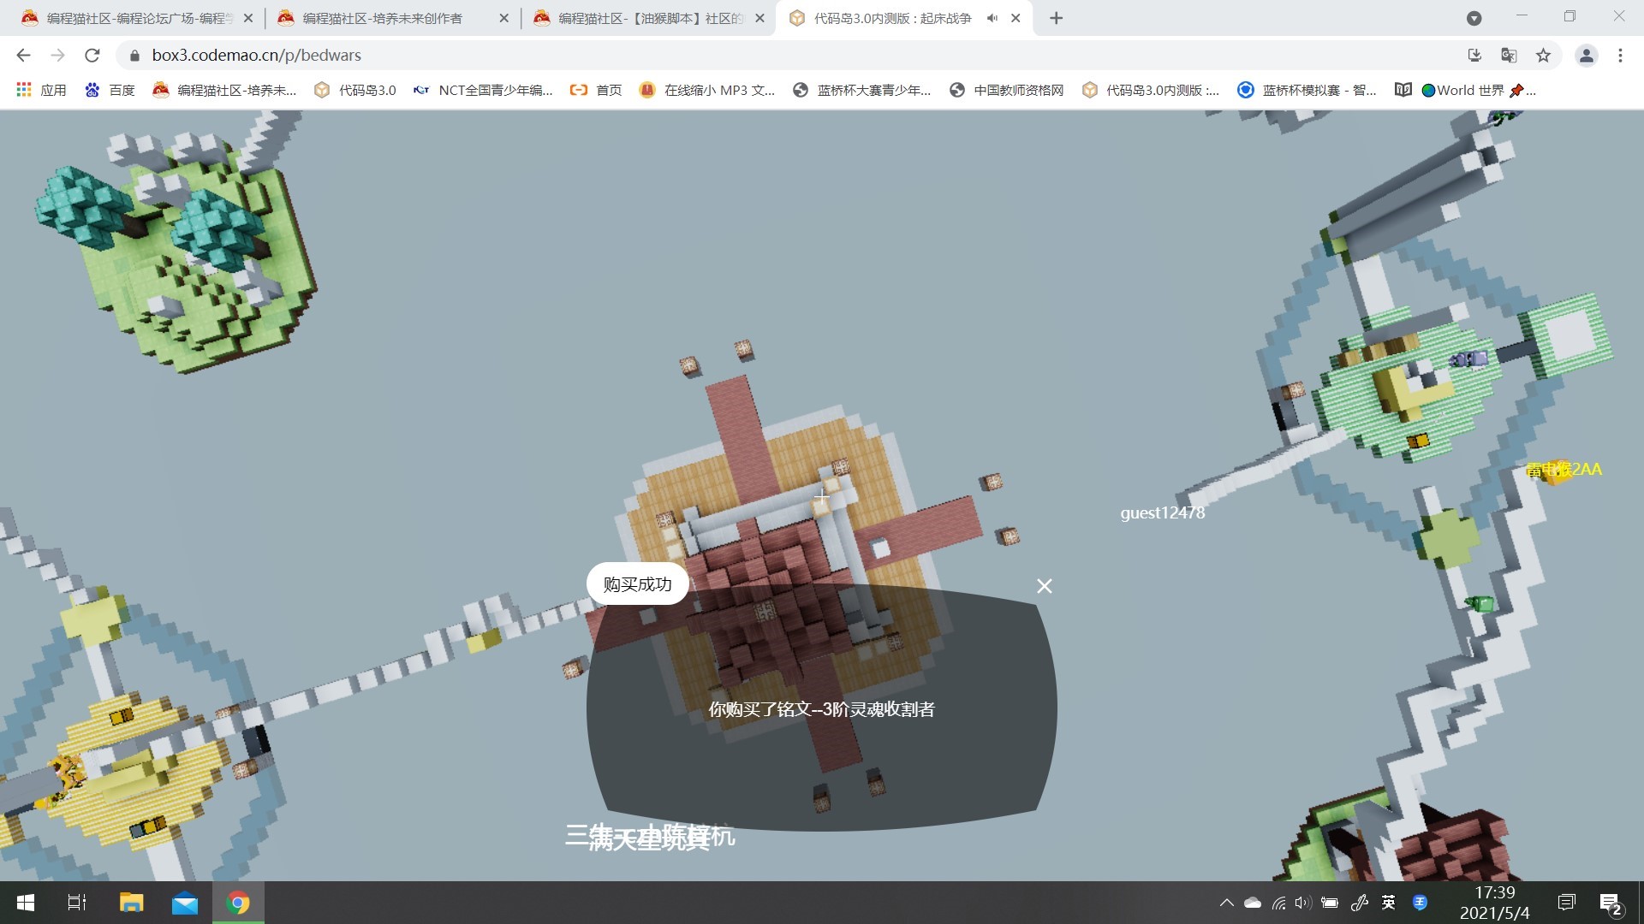Viewport: 1644px width, 924px height.
Task: Go back to the previous page
Action: point(23,56)
